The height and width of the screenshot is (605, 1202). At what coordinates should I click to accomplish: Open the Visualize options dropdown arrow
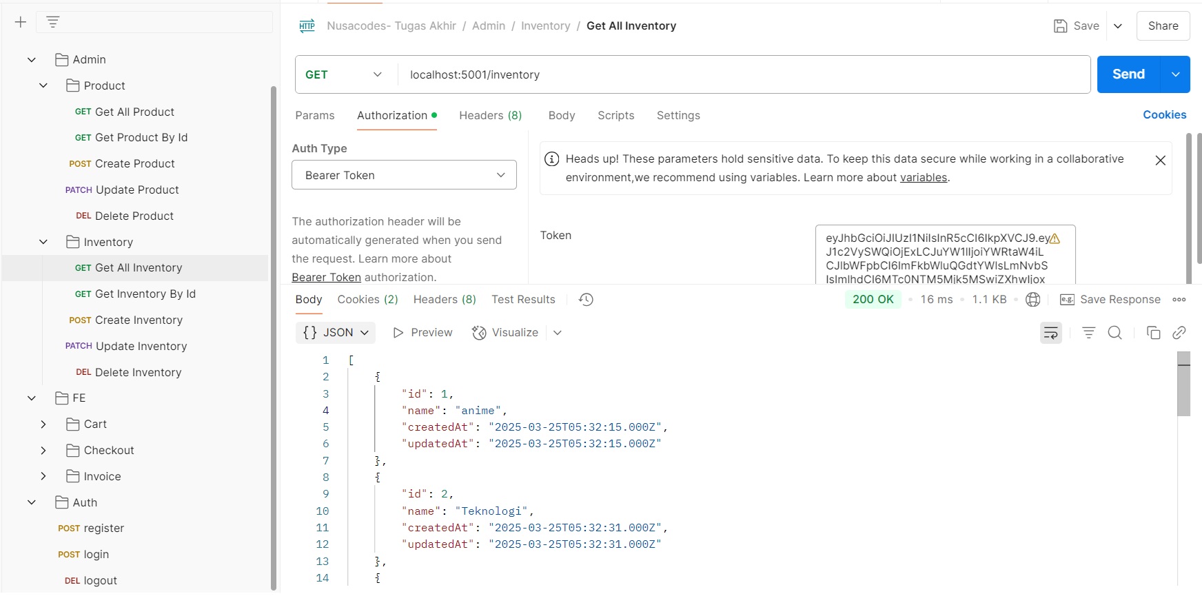(558, 333)
